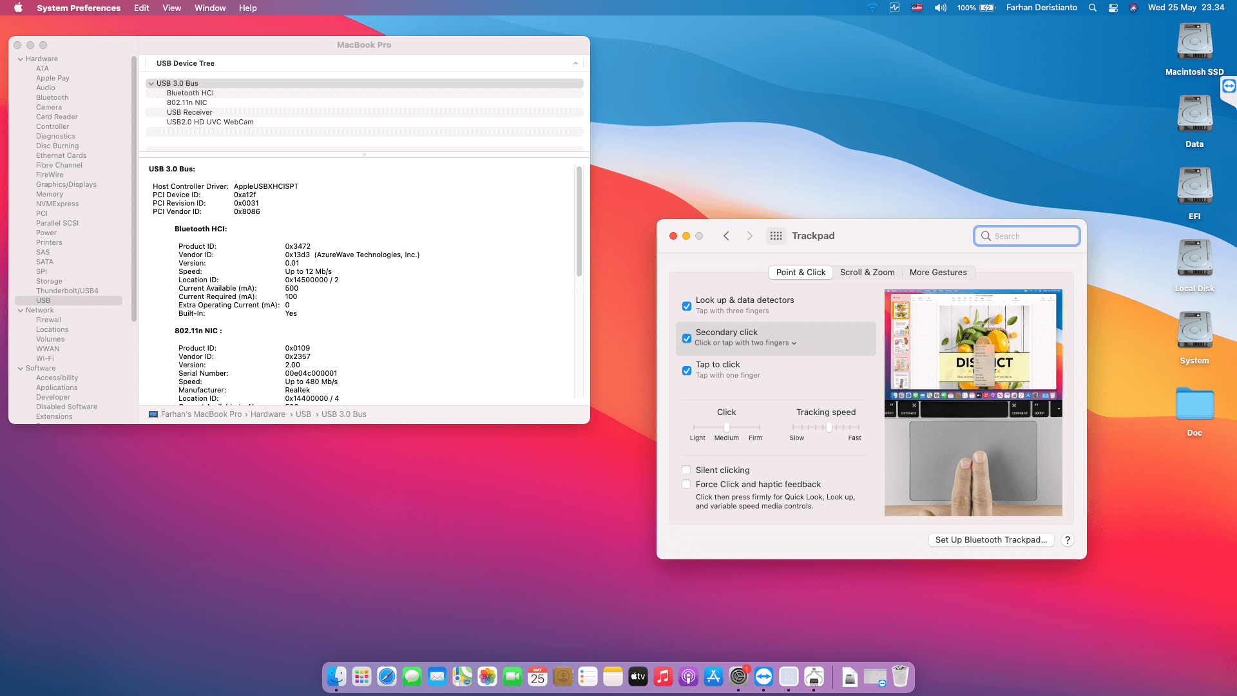The height and width of the screenshot is (696, 1237).
Task: Open System Information app in the Dock
Action: pyautogui.click(x=814, y=677)
